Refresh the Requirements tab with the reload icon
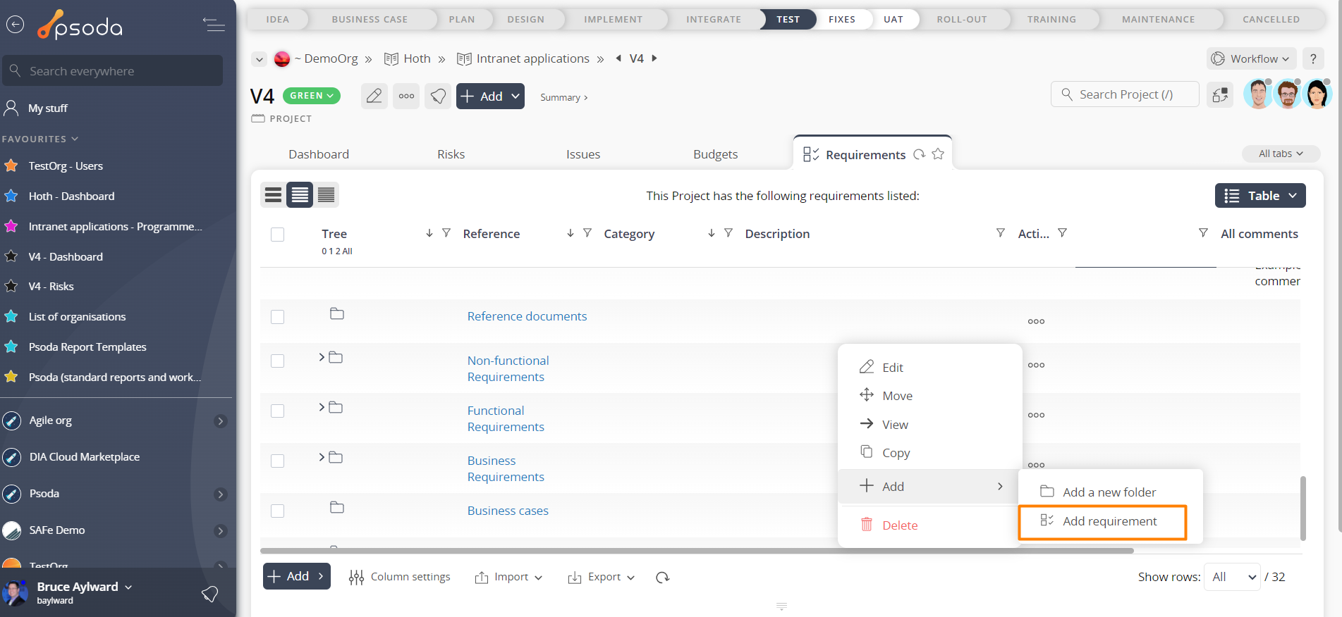The height and width of the screenshot is (617, 1342). [919, 154]
